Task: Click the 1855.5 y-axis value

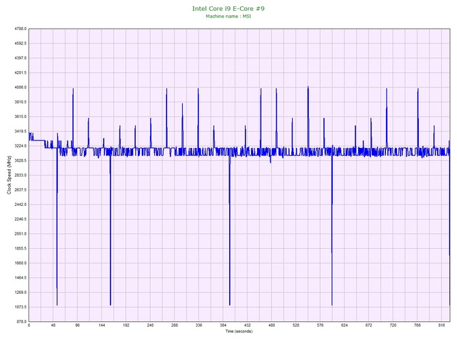Action: pos(20,249)
